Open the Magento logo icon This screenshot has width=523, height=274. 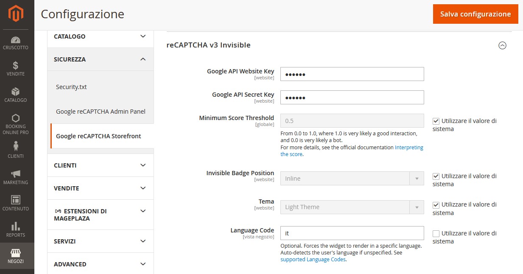pyautogui.click(x=16, y=13)
